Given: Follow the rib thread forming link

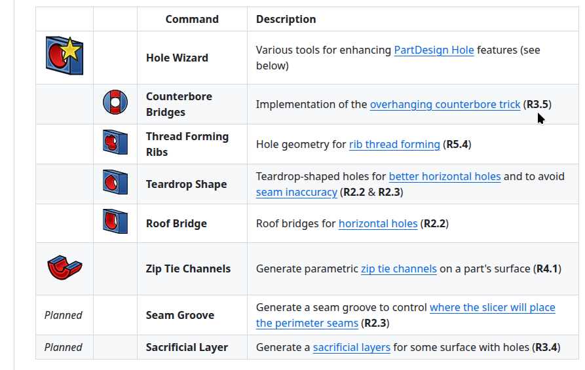Looking at the screenshot, I should [x=394, y=144].
